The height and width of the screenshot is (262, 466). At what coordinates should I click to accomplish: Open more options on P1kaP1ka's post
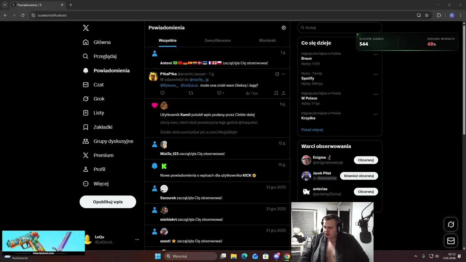[284, 74]
